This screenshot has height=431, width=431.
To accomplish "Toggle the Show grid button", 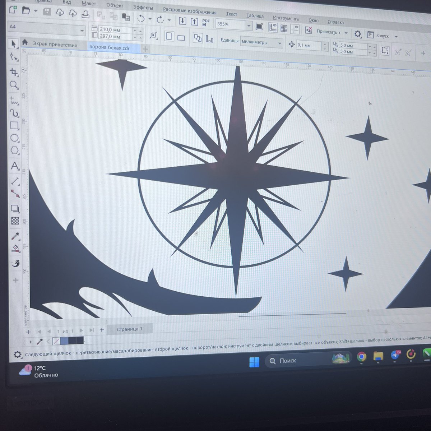I will tap(284, 28).
